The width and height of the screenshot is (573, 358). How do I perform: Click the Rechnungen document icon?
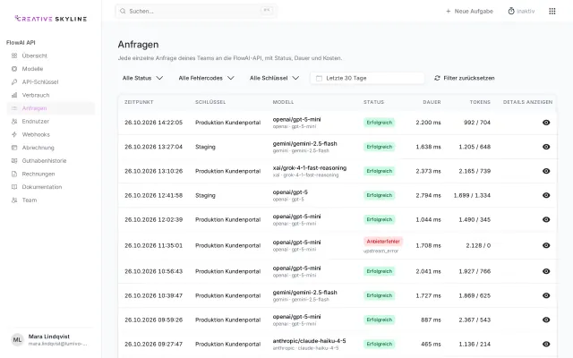[x=14, y=174]
